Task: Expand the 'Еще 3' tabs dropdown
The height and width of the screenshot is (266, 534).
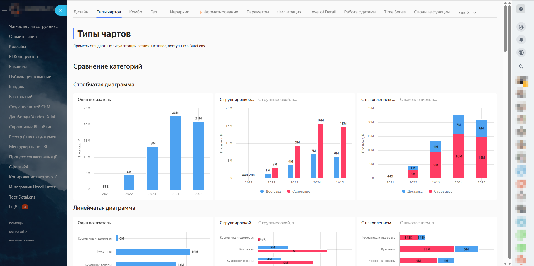Action: click(467, 12)
